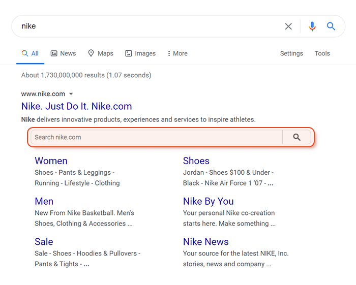The width and height of the screenshot is (356, 285).
Task: Open the Settings menu
Action: tap(291, 53)
